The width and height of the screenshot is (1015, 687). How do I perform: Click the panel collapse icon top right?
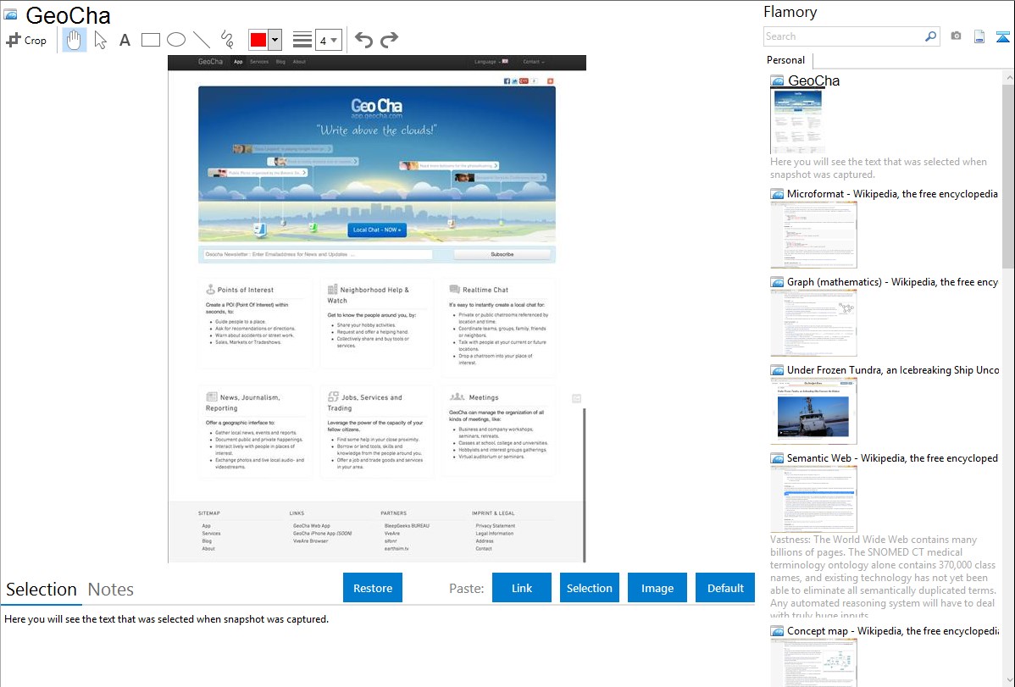pos(1002,36)
